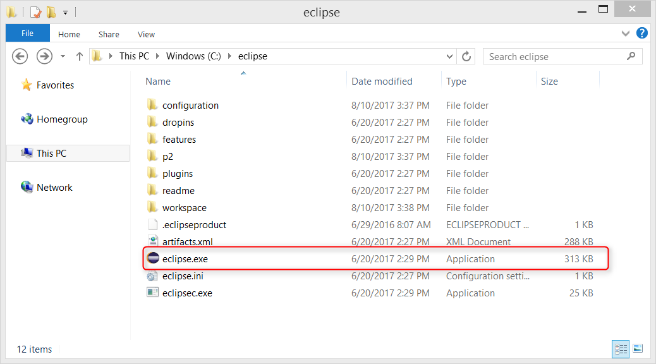Select the readme folder icon
The width and height of the screenshot is (656, 364).
(152, 190)
